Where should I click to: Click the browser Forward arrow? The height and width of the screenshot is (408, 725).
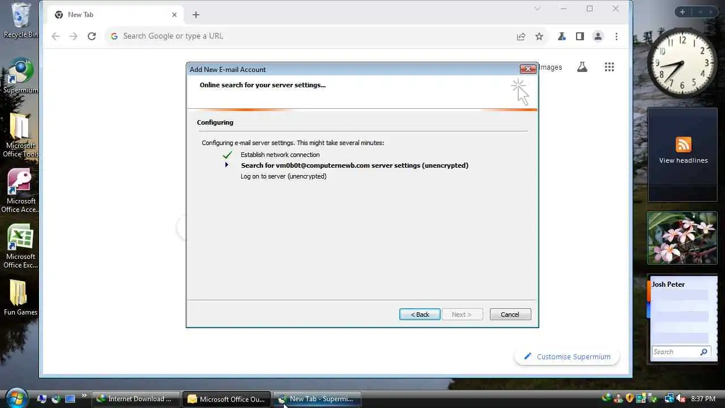pyautogui.click(x=73, y=36)
